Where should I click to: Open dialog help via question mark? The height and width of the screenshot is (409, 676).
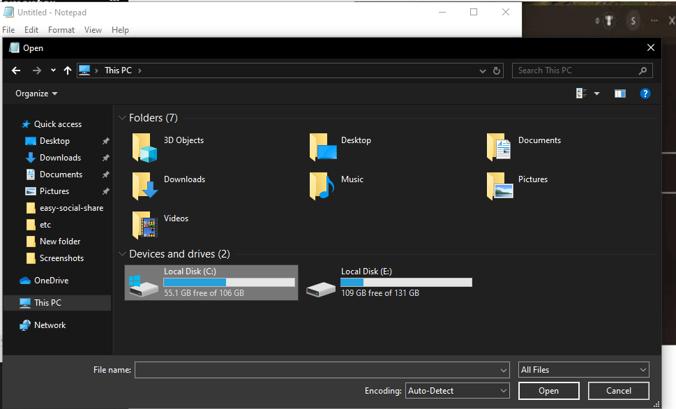point(645,94)
